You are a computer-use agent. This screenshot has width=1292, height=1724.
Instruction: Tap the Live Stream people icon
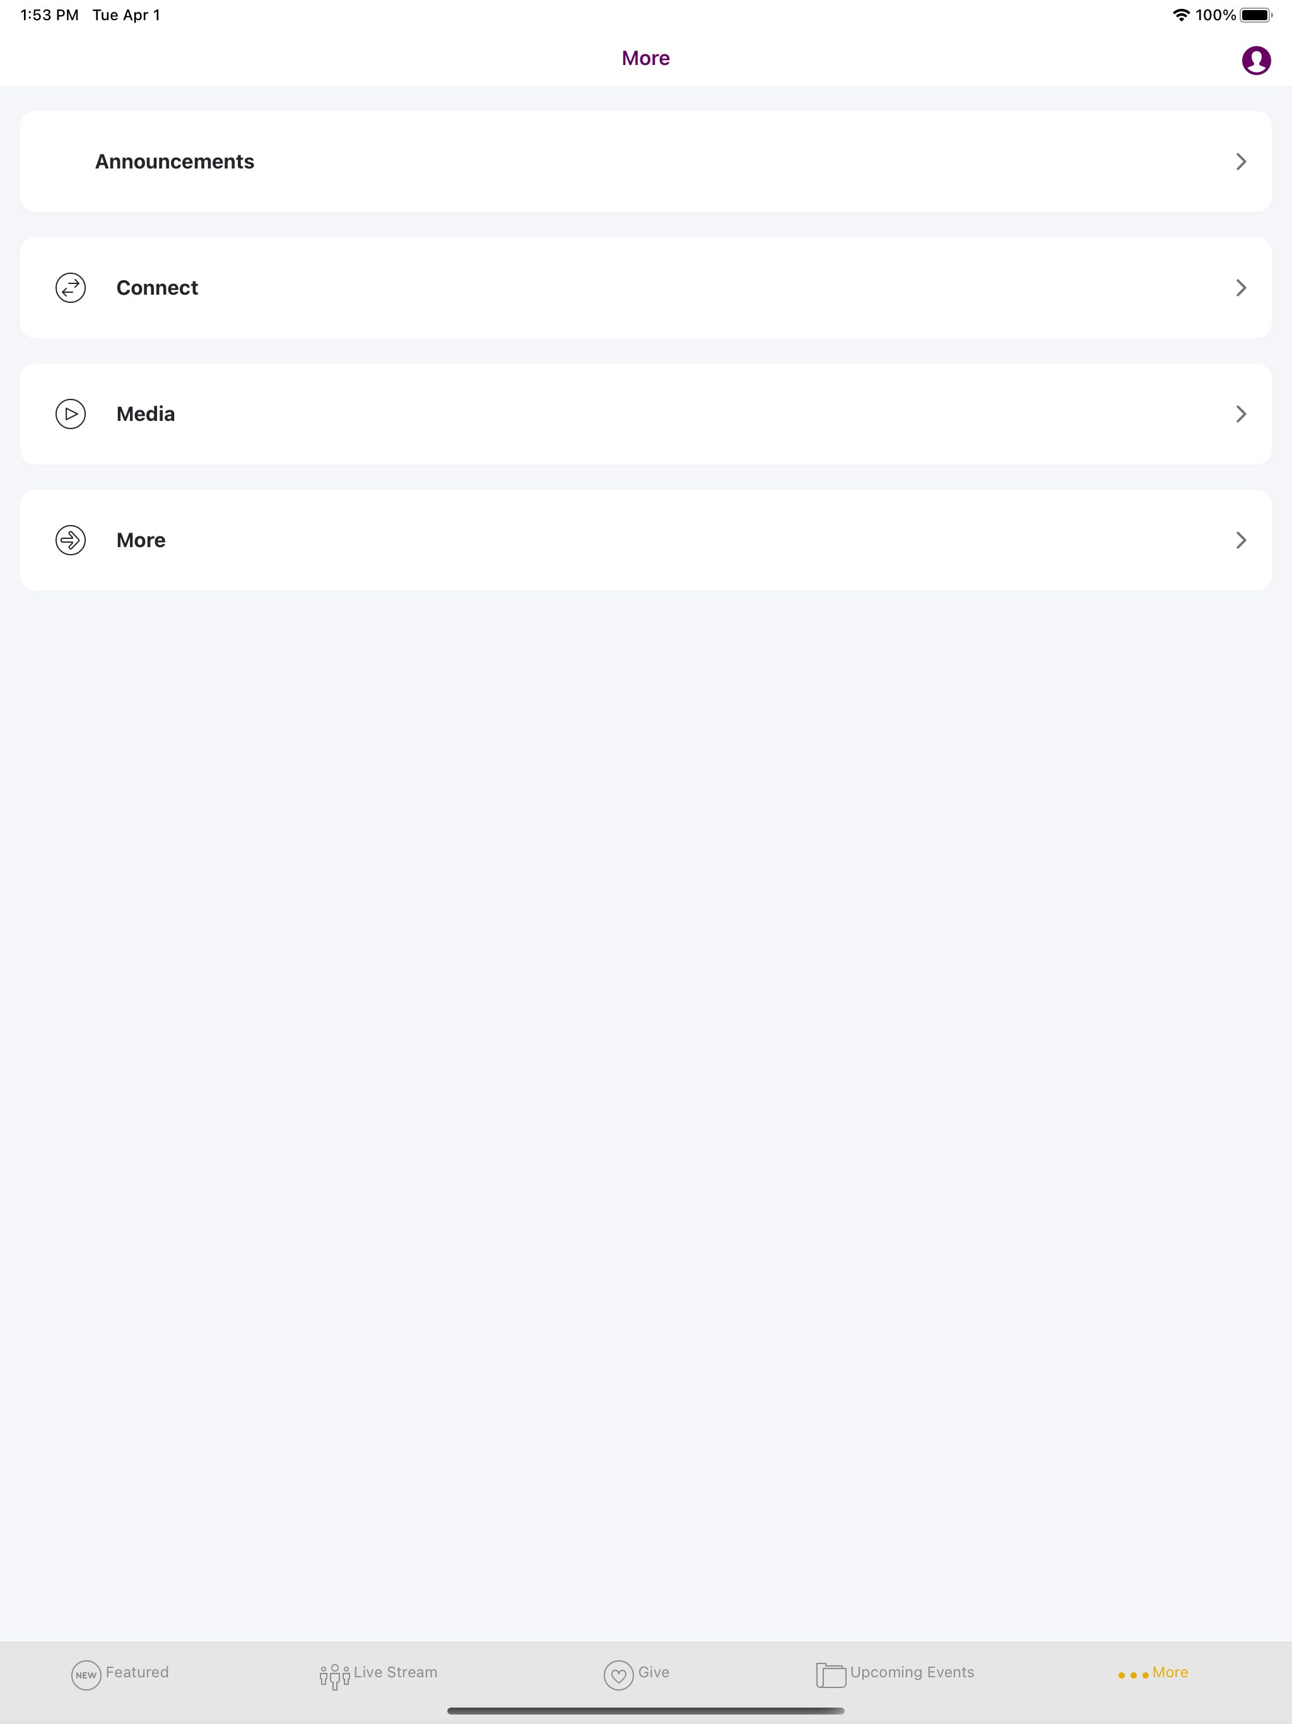pos(334,1675)
